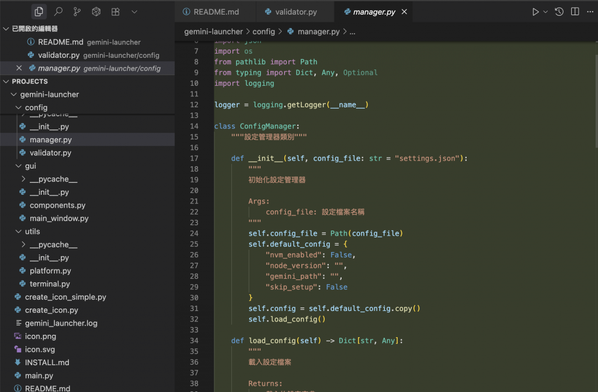
Task: Open the Explorer view icon
Action: 39,12
